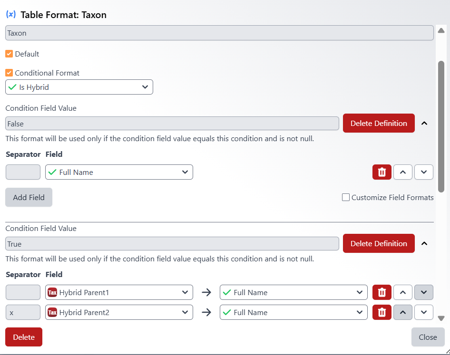Uncheck the Default checkbox
Screen dimensions: 450x355
pyautogui.click(x=9, y=54)
